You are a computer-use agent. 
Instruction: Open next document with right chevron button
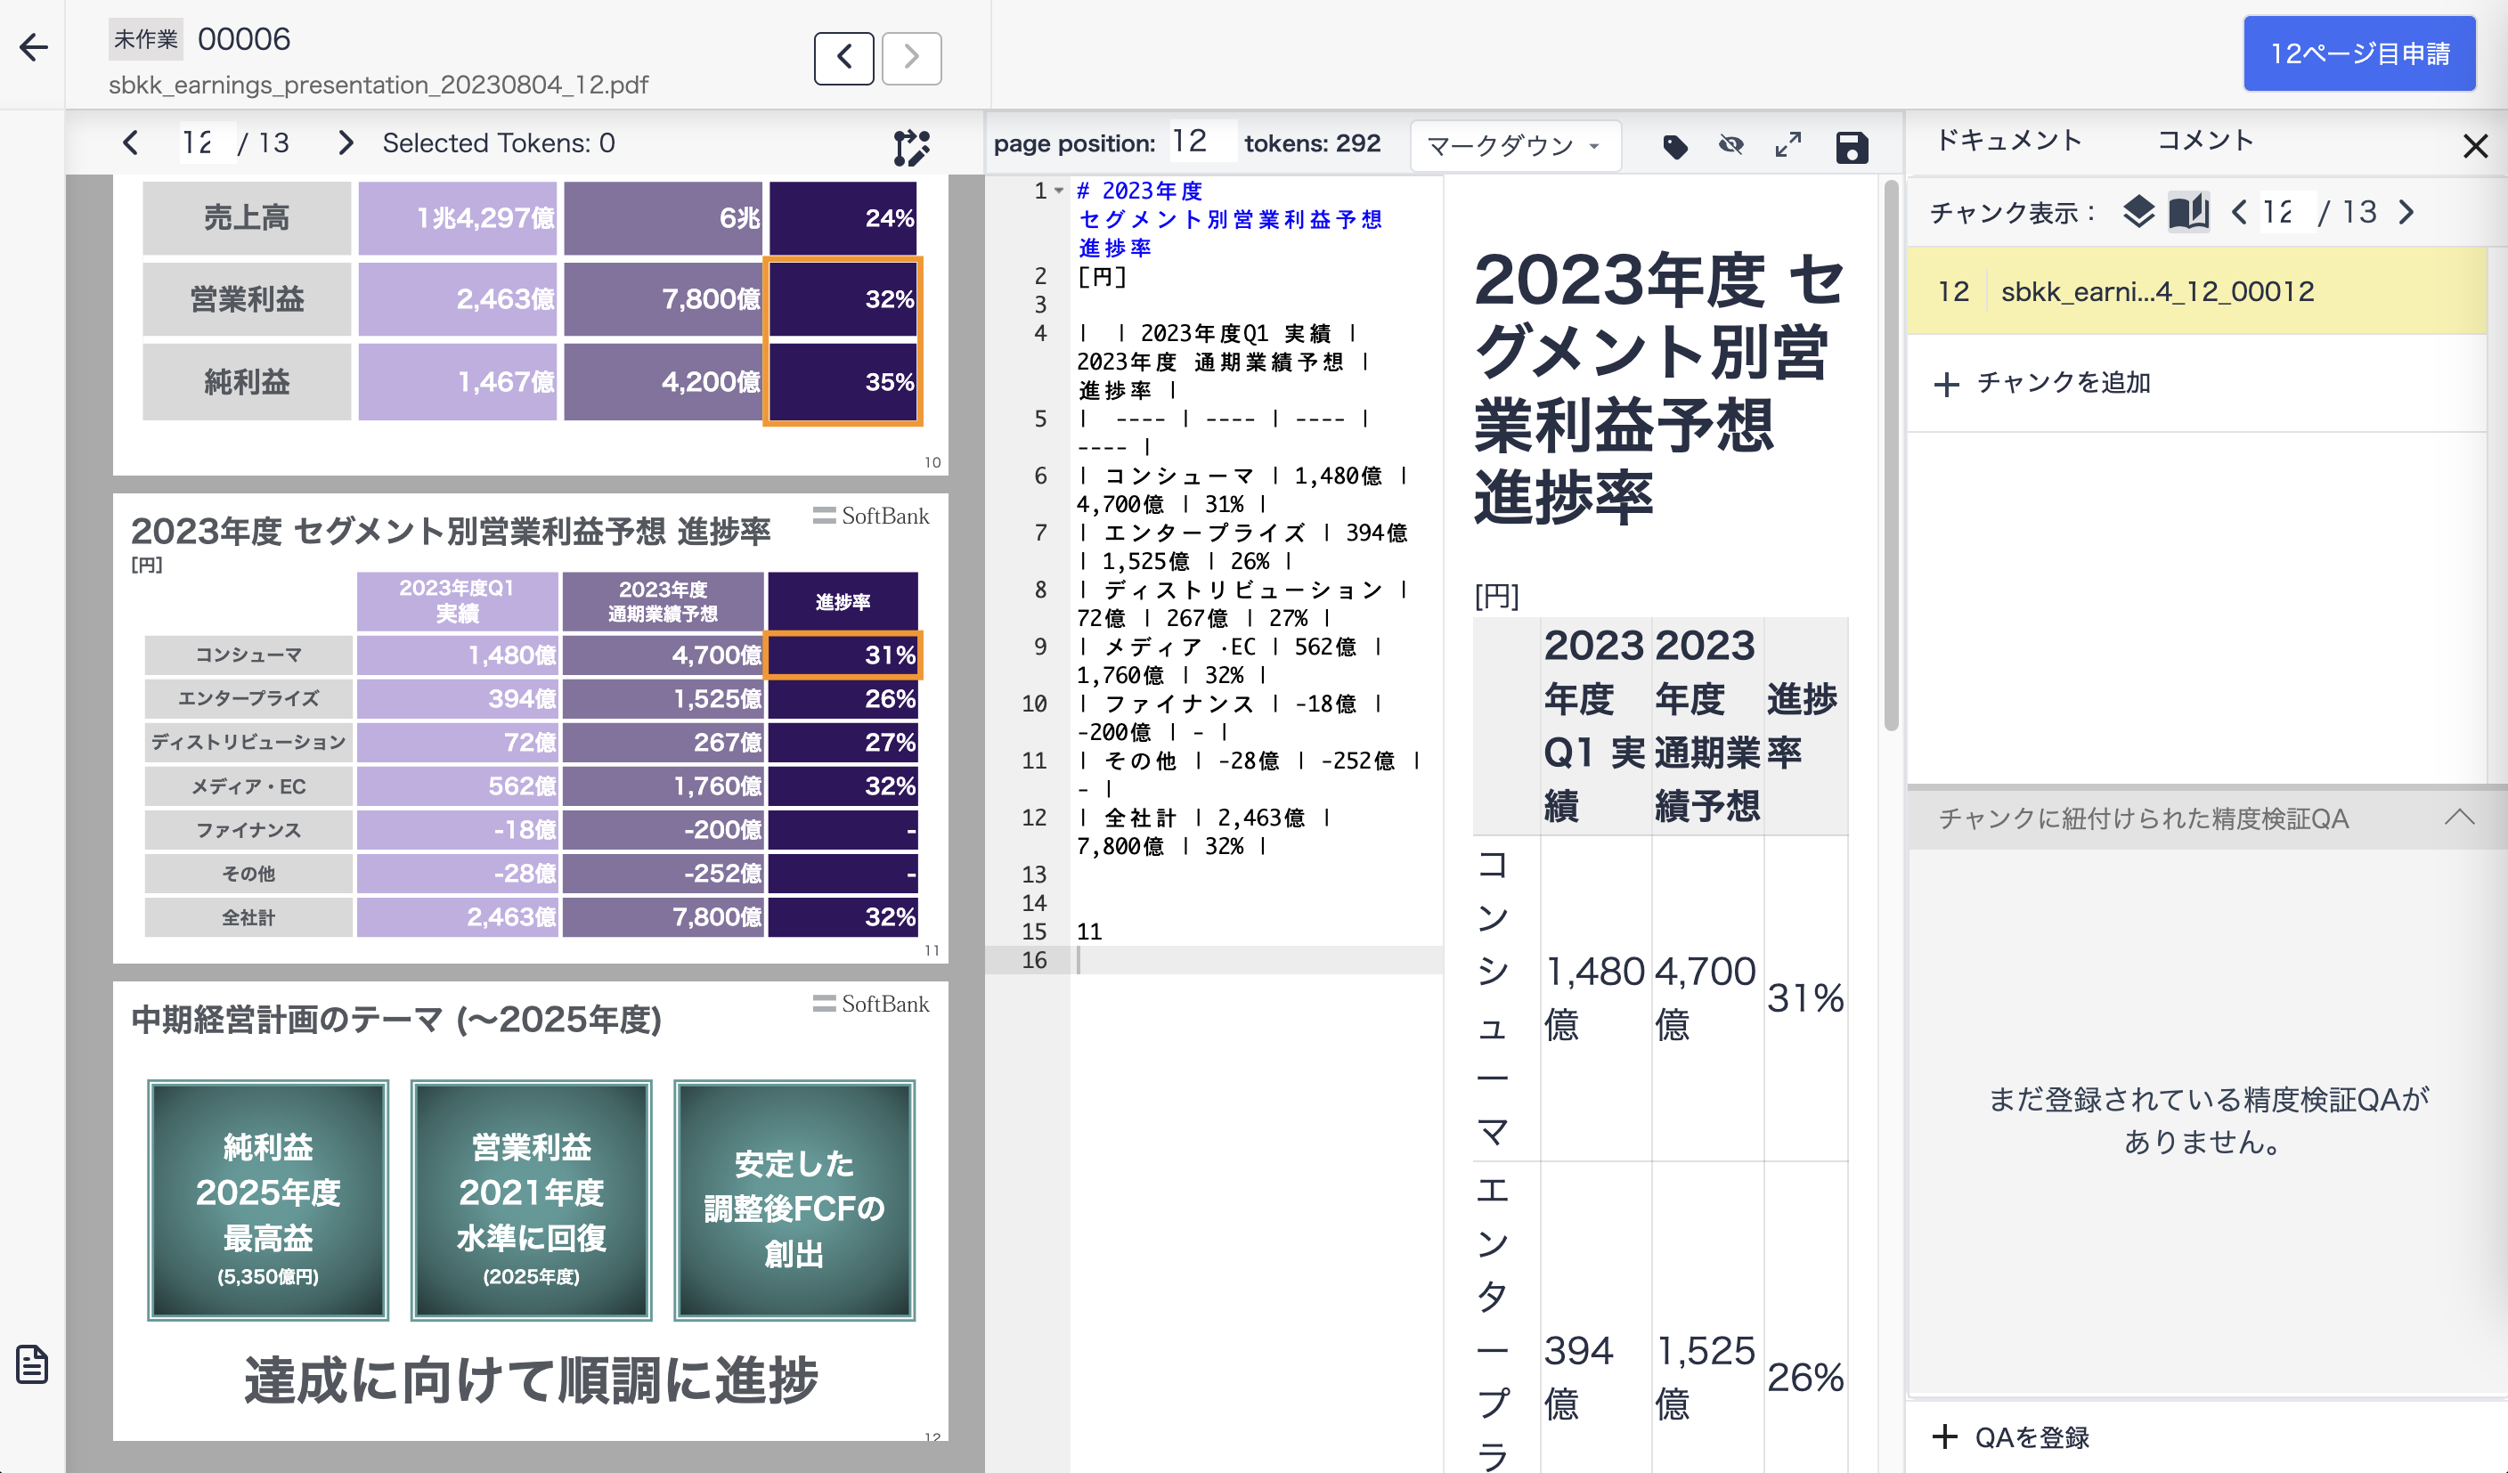click(910, 57)
